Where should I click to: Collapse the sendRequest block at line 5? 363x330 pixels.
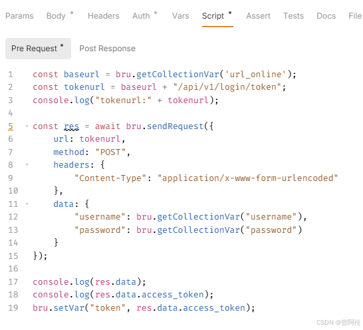(27, 126)
